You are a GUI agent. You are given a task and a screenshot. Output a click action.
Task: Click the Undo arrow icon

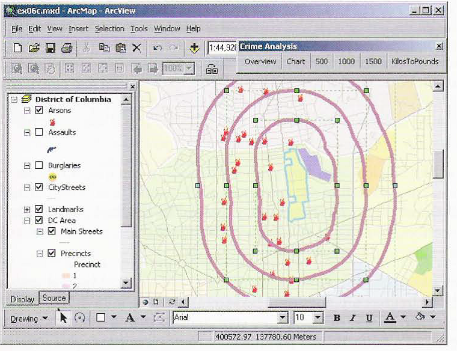tap(158, 47)
